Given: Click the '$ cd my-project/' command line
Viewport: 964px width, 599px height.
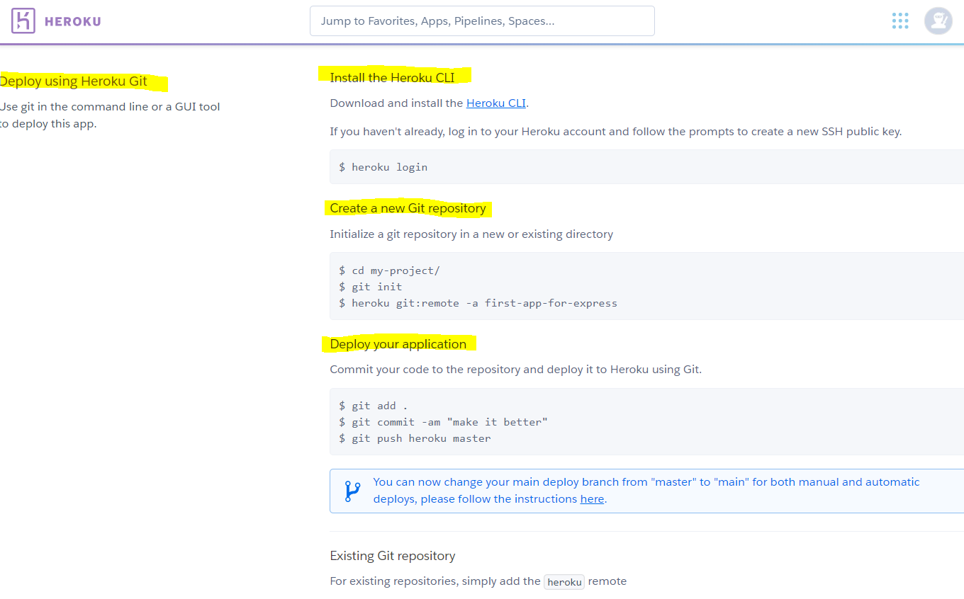Looking at the screenshot, I should tap(389, 270).
